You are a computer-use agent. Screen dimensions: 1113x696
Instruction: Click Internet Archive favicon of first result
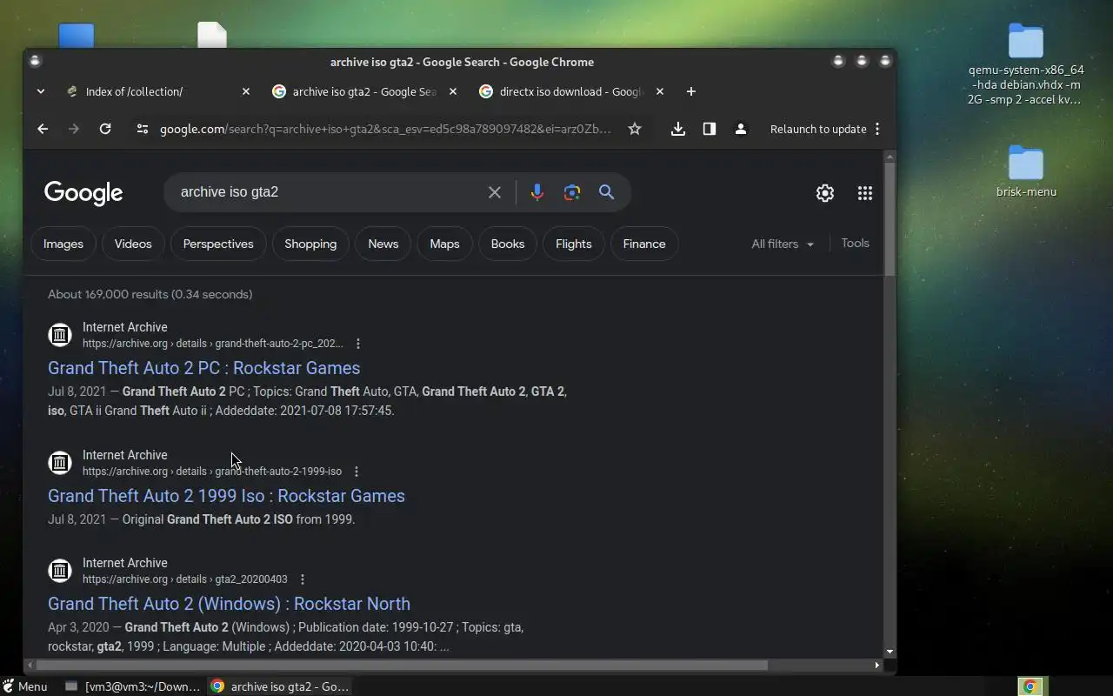(x=60, y=335)
